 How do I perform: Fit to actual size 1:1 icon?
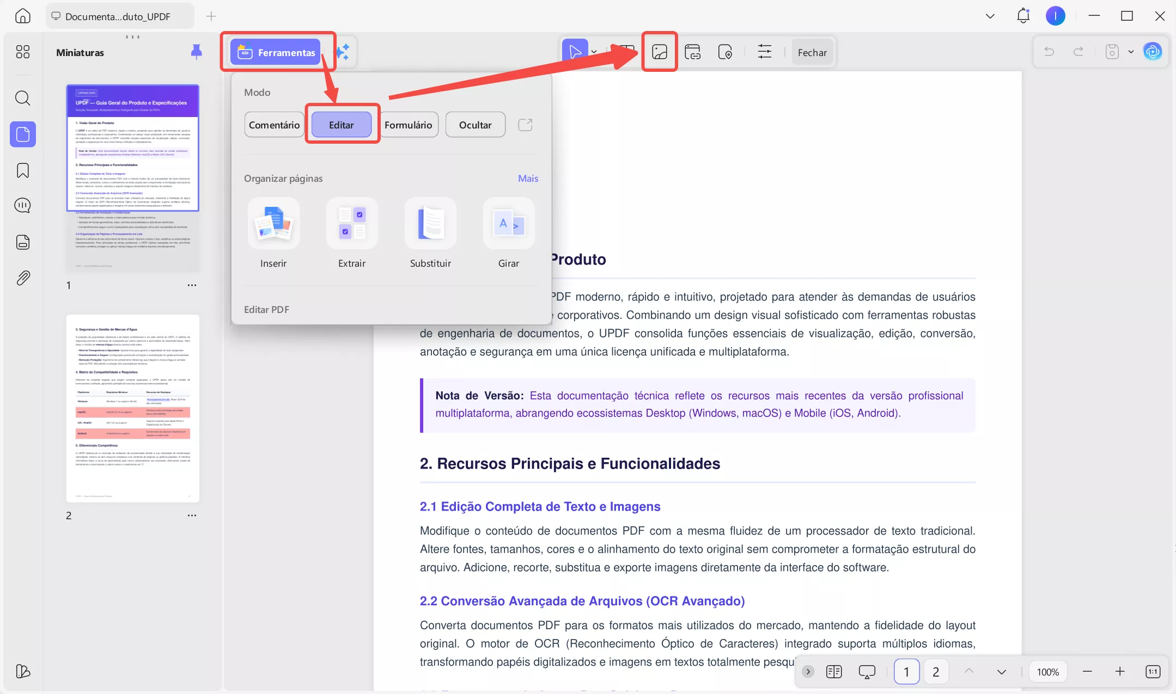pyautogui.click(x=1153, y=672)
